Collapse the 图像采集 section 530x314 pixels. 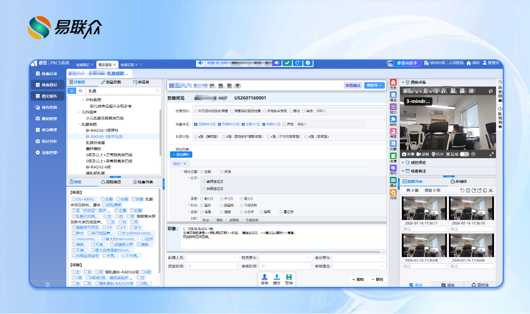coord(403,82)
